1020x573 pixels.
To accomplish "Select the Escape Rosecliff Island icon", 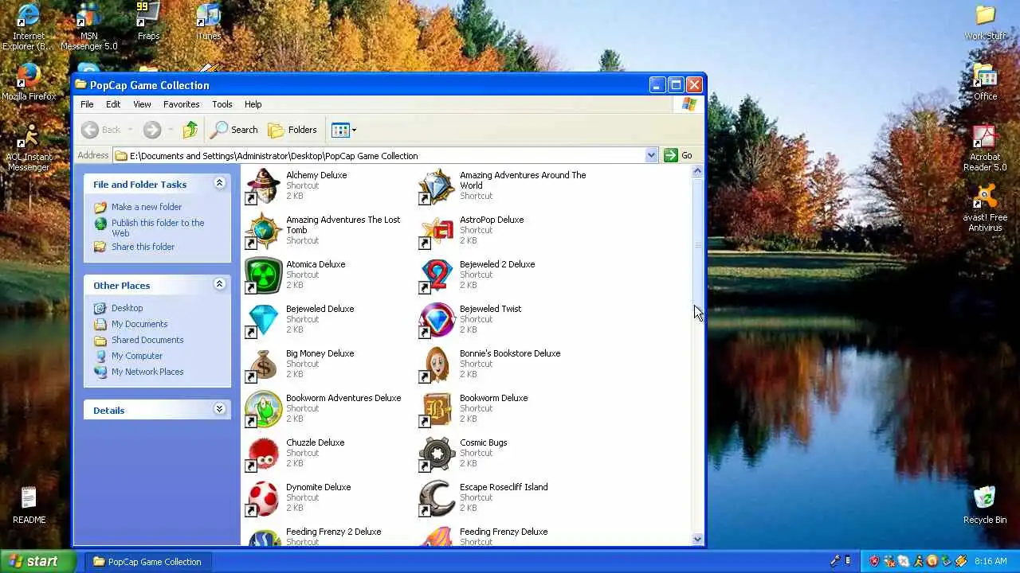I will pyautogui.click(x=437, y=498).
